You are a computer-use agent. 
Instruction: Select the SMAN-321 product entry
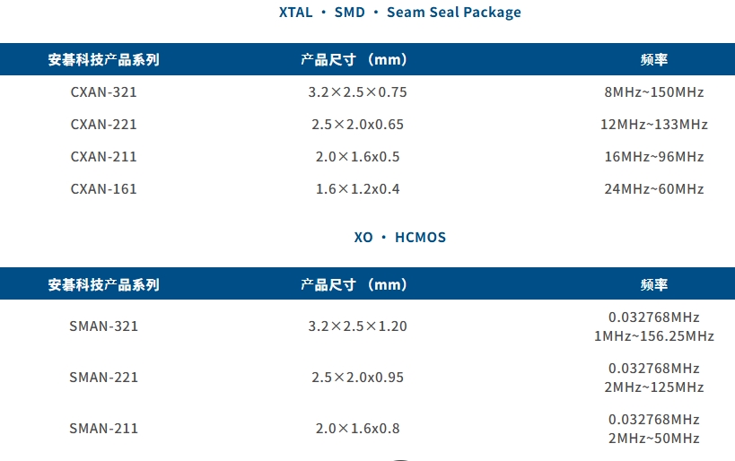[103, 326]
